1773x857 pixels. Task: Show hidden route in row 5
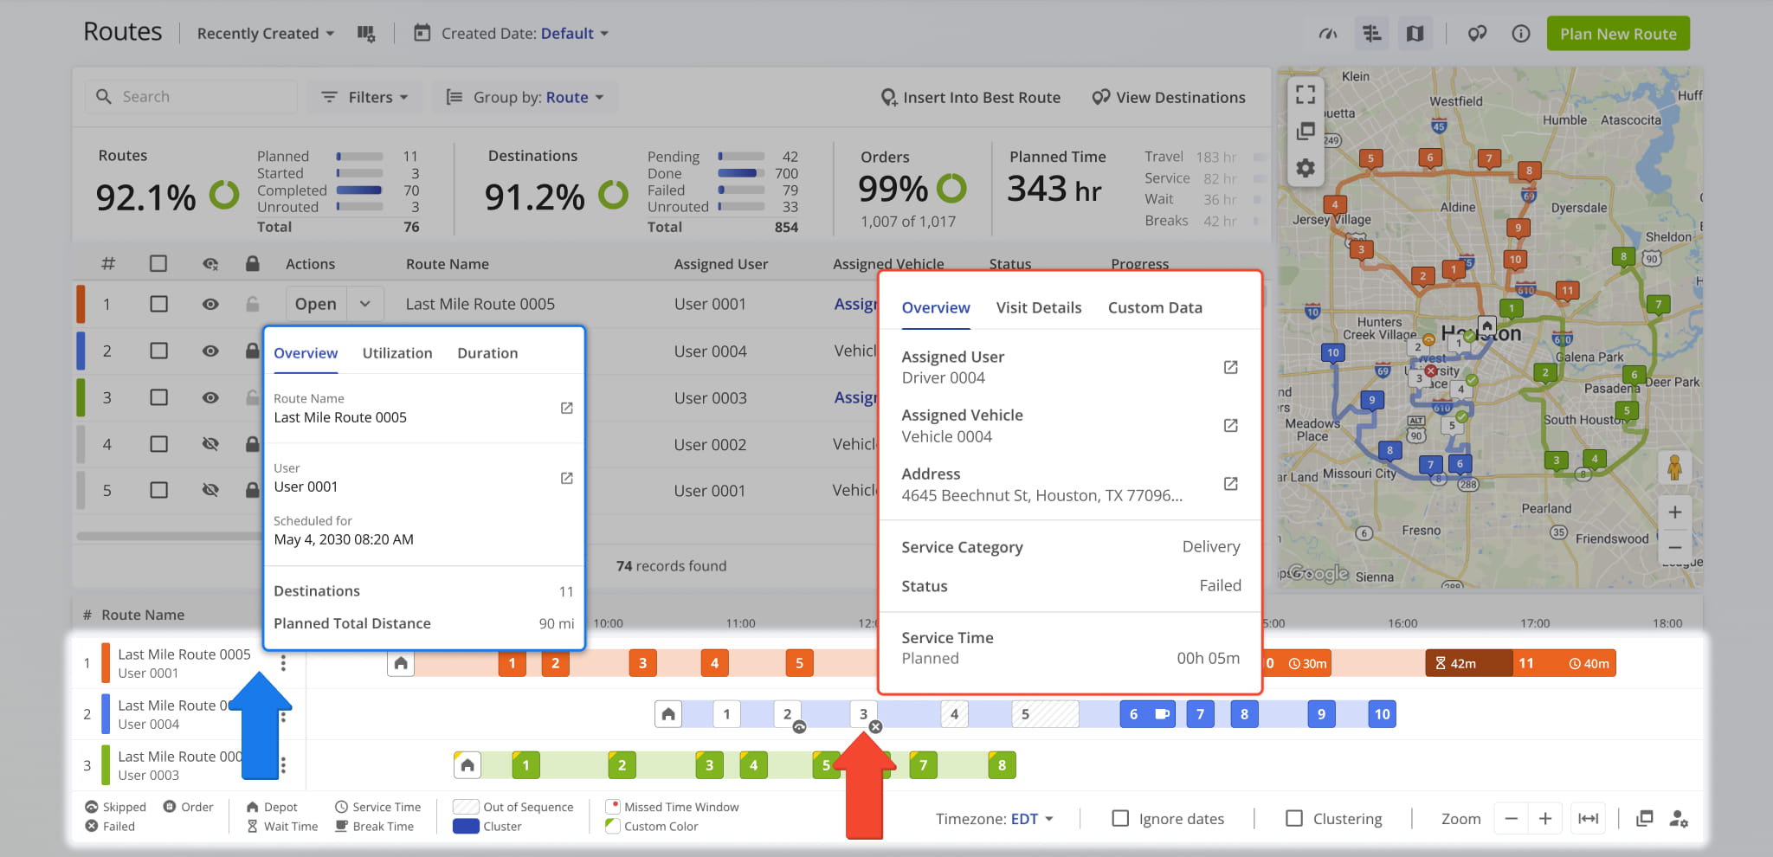[x=210, y=490]
